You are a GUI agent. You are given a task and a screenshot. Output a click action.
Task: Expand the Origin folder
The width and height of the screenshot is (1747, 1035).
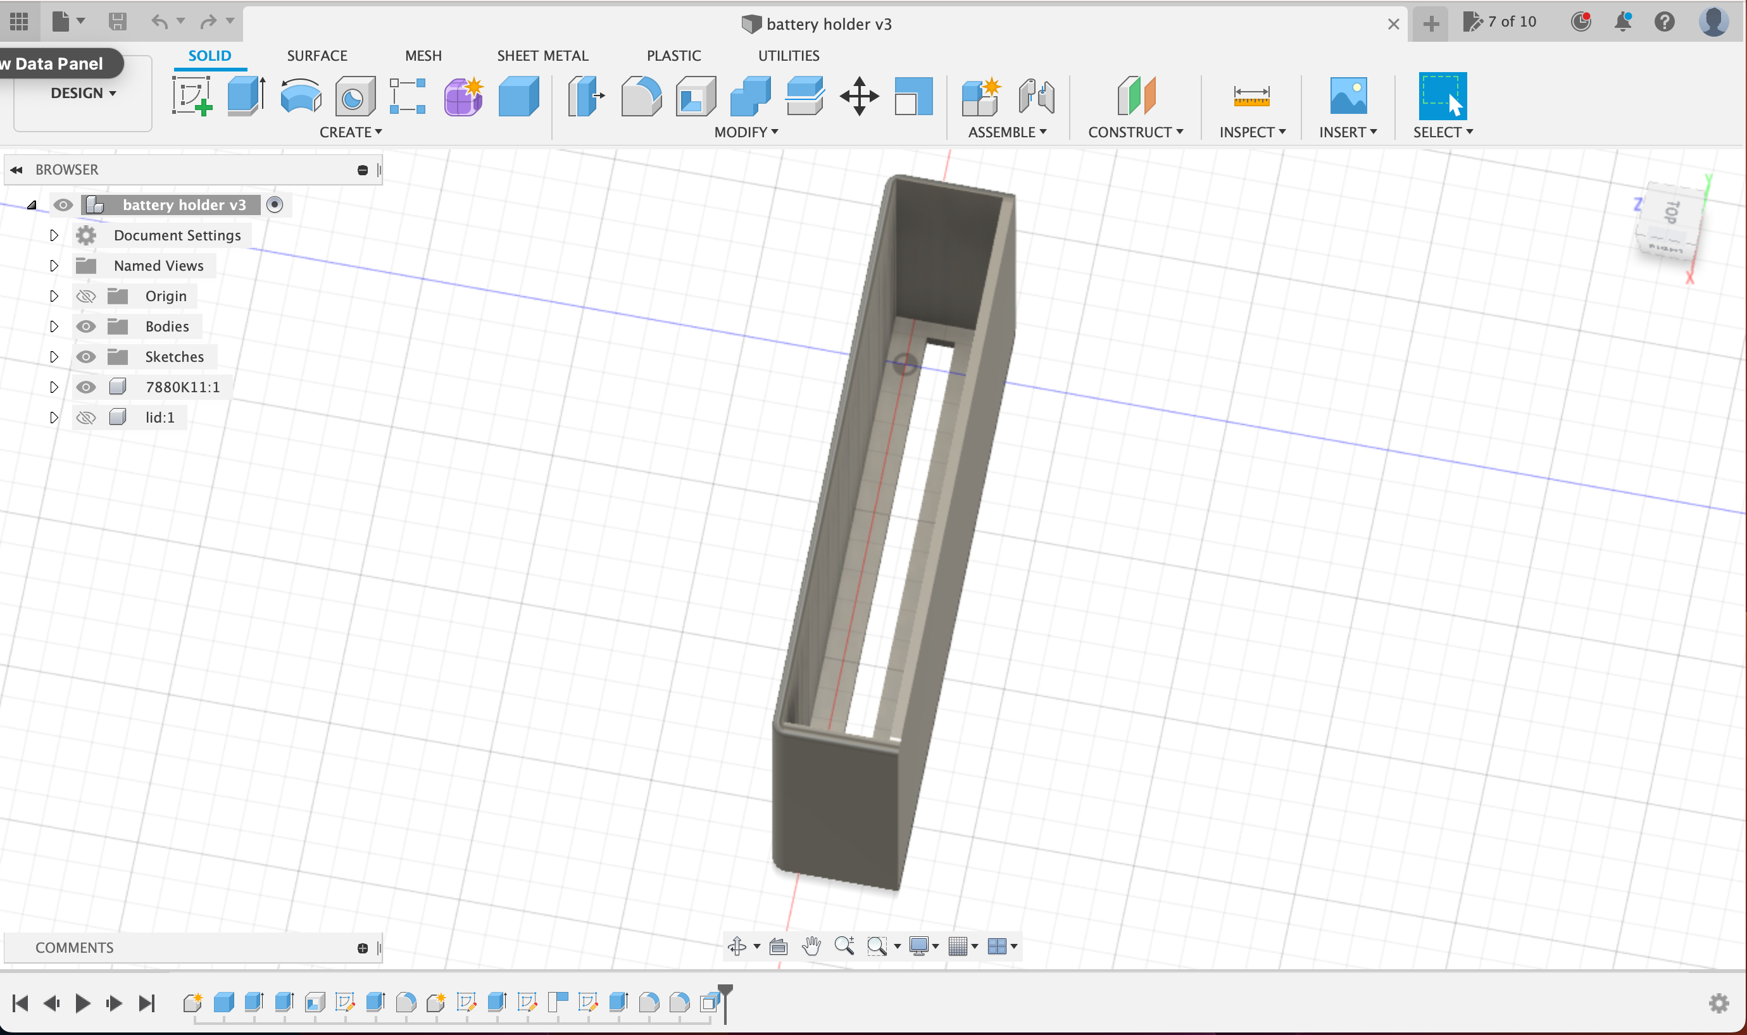click(x=54, y=295)
